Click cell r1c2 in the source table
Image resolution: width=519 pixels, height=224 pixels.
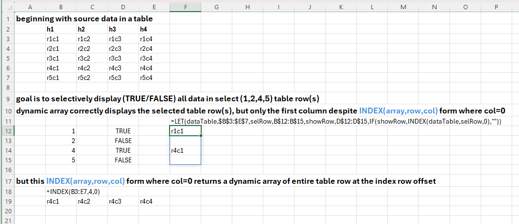click(x=92, y=39)
